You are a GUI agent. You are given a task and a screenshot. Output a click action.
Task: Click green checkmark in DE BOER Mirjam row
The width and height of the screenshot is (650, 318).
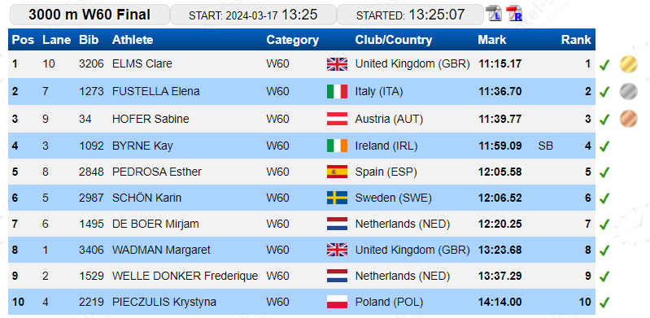[604, 224]
